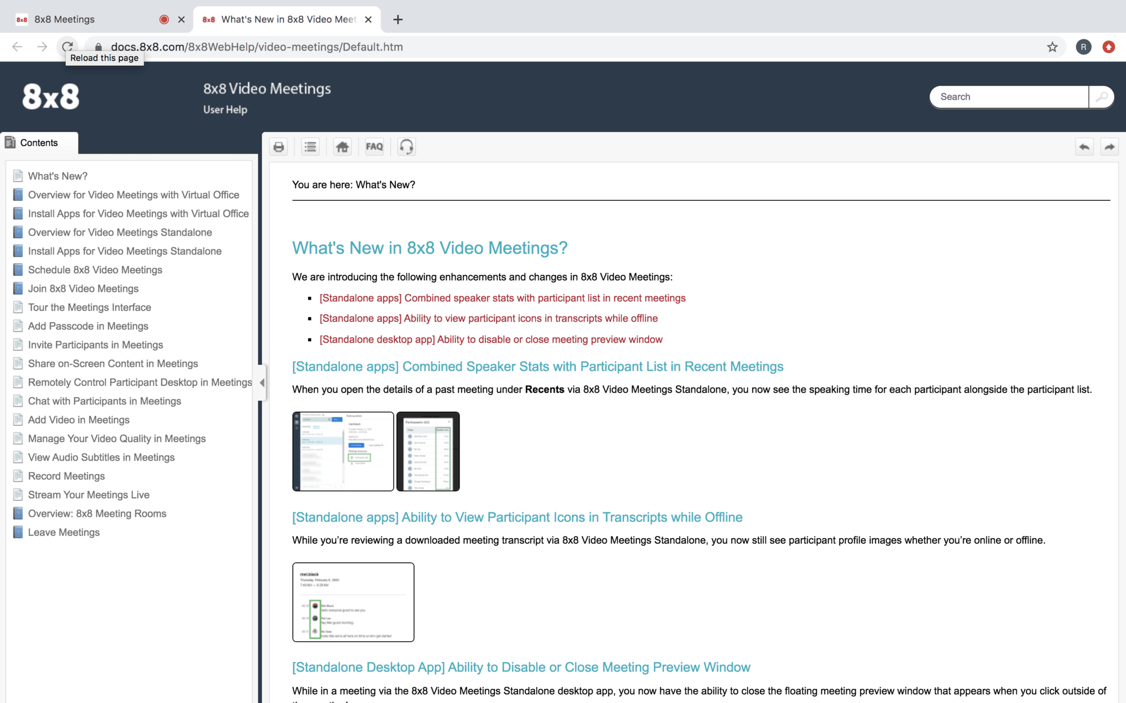Open Manage Your Video Quality in Meetings
The width and height of the screenshot is (1126, 703).
pos(117,439)
